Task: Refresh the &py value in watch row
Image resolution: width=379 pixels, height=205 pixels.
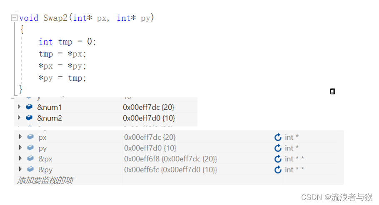Action: [278, 170]
